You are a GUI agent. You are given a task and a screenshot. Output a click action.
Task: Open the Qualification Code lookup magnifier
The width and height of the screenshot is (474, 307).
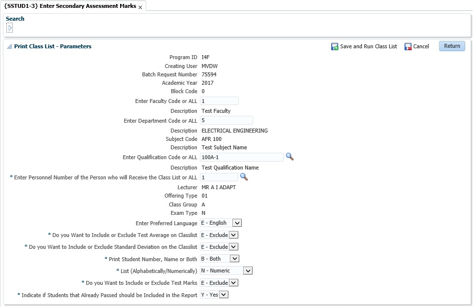point(289,157)
